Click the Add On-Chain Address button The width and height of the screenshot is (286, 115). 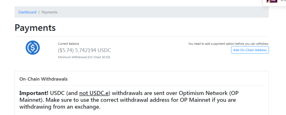coord(250,50)
